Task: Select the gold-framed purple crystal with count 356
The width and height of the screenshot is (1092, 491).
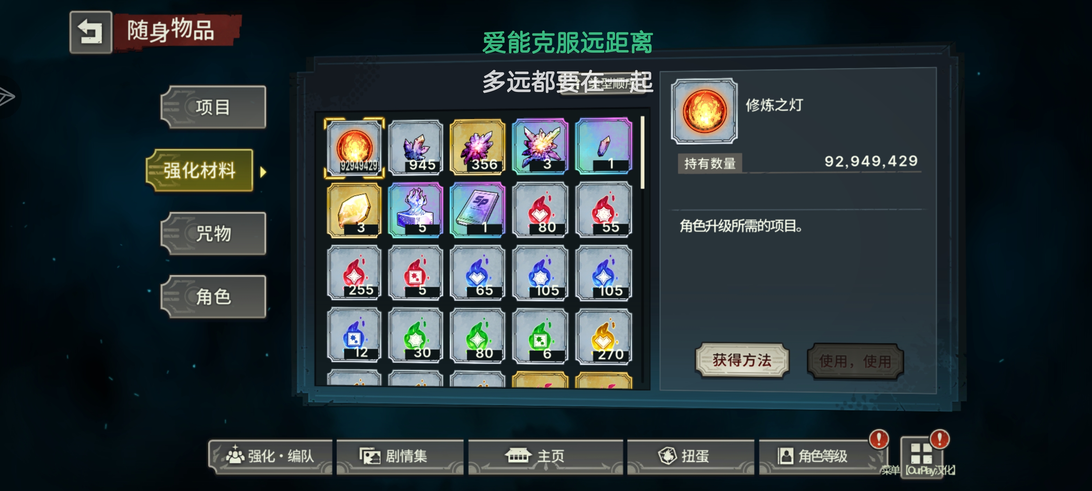Action: (x=477, y=147)
